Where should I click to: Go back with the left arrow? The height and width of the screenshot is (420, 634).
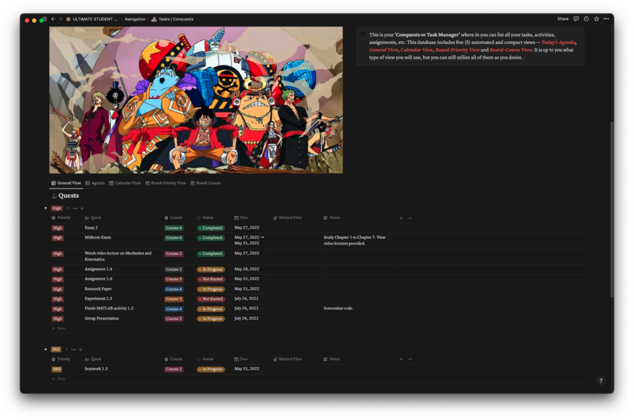pyautogui.click(x=53, y=19)
